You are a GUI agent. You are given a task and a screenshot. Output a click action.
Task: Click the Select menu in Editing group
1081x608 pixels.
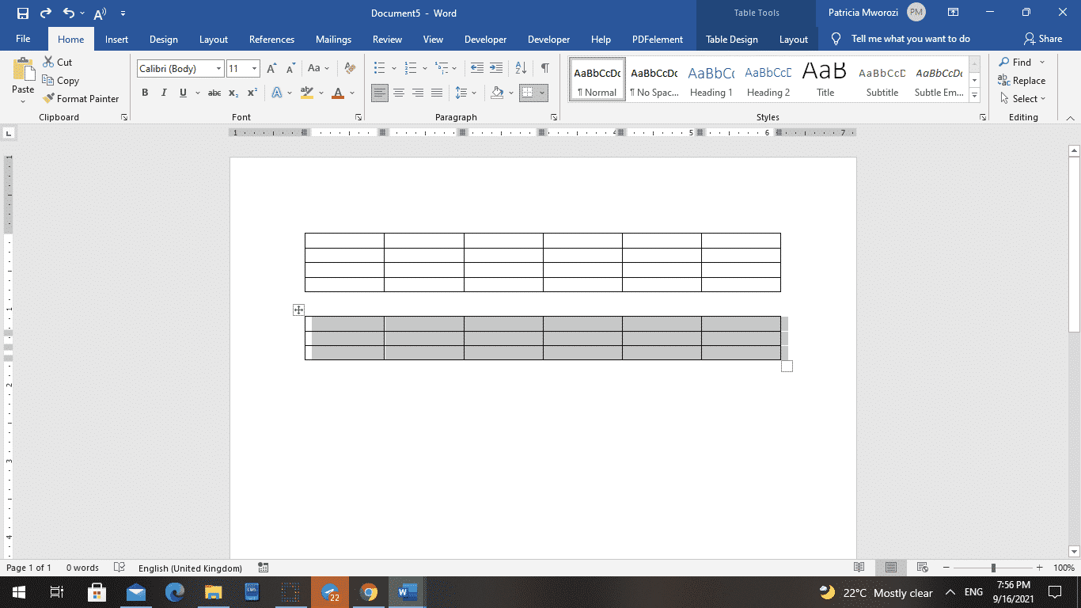tap(1023, 98)
